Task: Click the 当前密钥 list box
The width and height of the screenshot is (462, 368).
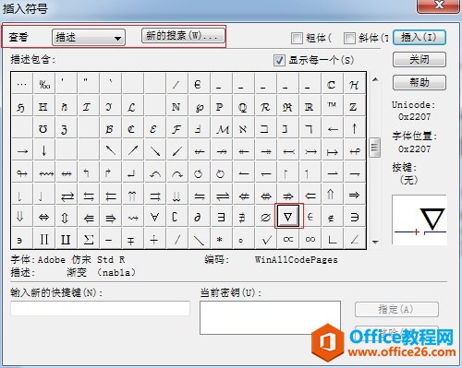Action: click(270, 317)
